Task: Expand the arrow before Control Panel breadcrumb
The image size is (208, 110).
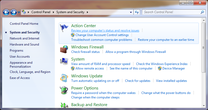Action: pos(28,12)
